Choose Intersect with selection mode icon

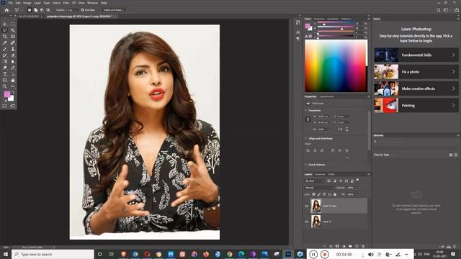click(x=48, y=10)
